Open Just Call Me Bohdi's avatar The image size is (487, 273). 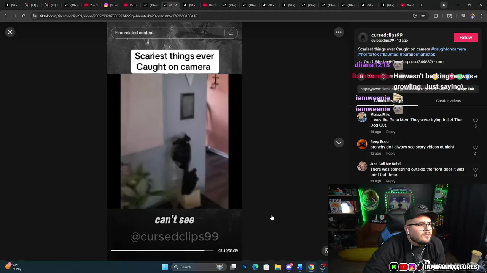click(362, 166)
